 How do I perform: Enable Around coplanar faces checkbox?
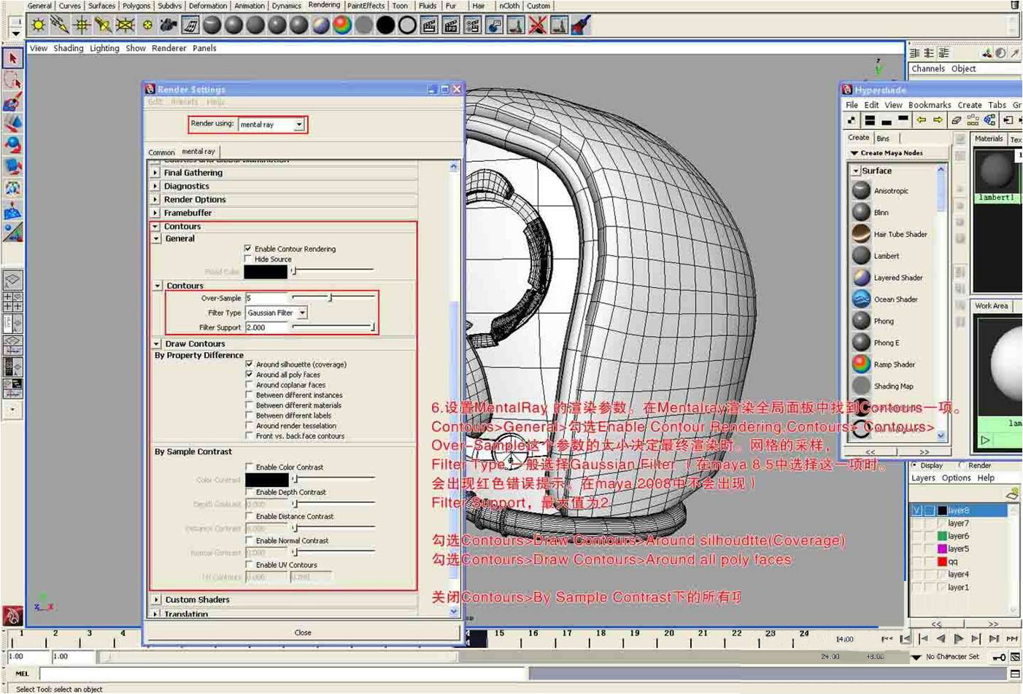pyautogui.click(x=250, y=384)
